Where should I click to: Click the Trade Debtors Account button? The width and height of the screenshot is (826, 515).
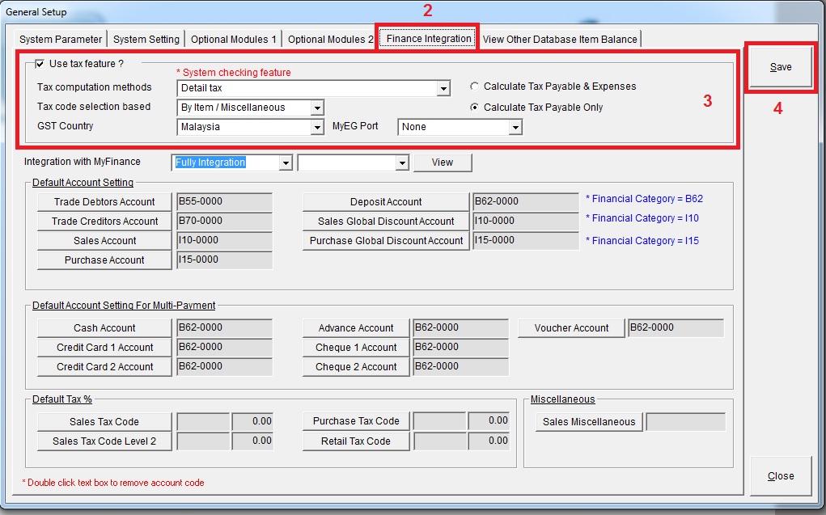[104, 202]
